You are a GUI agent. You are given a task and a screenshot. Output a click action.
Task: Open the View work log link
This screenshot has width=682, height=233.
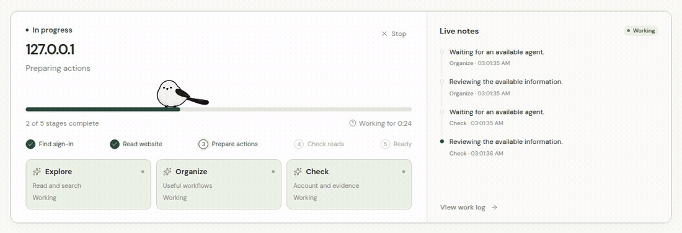click(x=469, y=208)
